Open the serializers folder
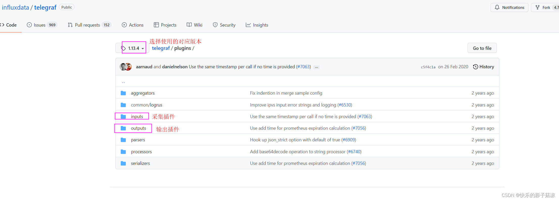Viewport: 559px width, 200px height. [140, 163]
